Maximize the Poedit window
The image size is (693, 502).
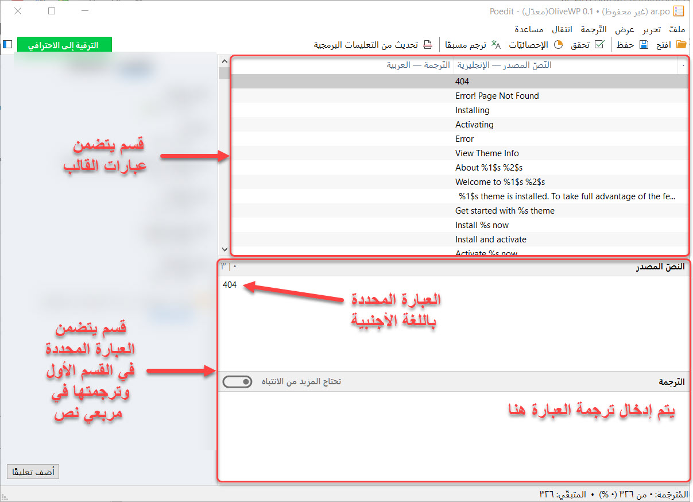click(52, 11)
